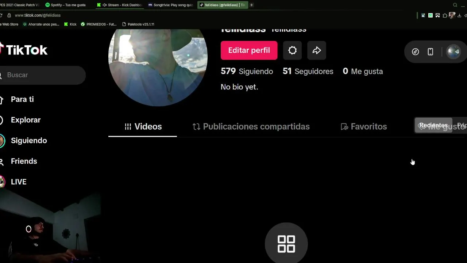Click the LIVE sidebar avatar icon

(x=2, y=182)
